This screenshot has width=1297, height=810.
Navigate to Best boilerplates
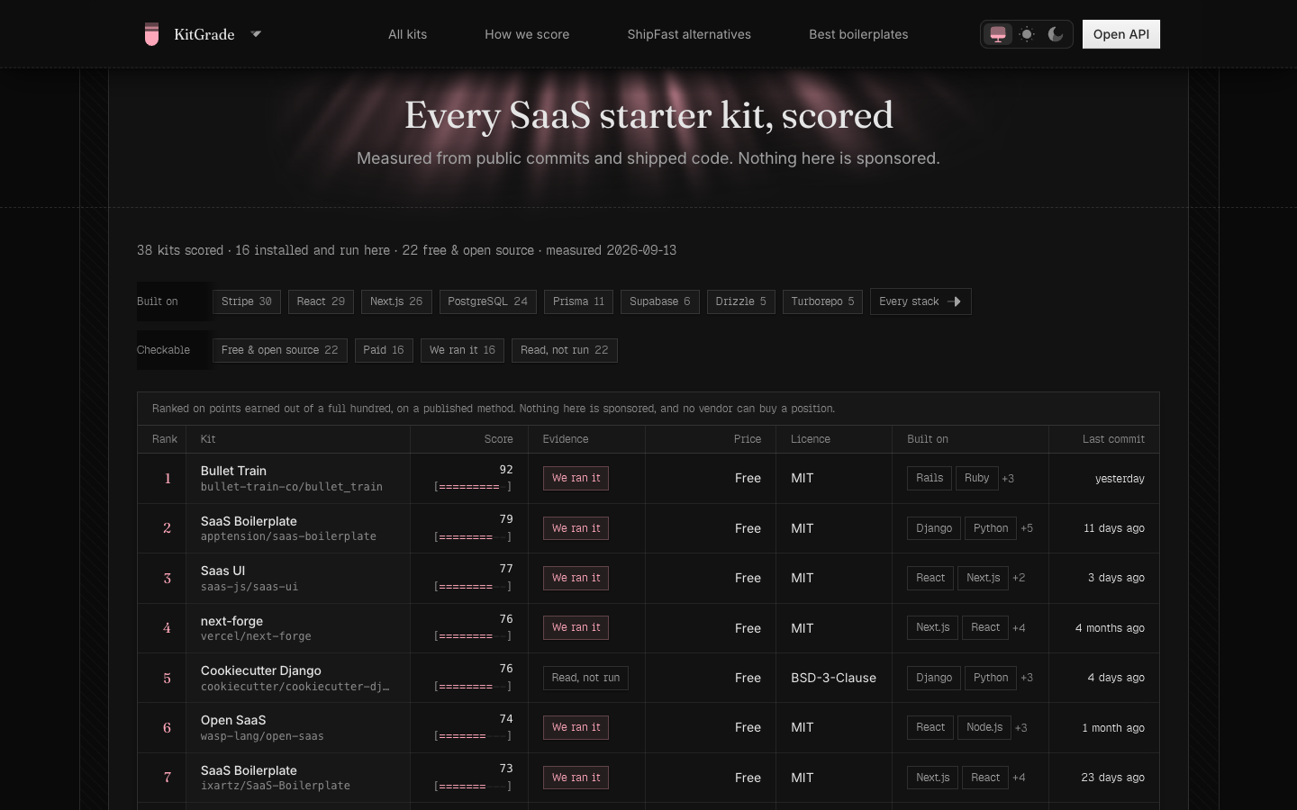[x=858, y=34]
